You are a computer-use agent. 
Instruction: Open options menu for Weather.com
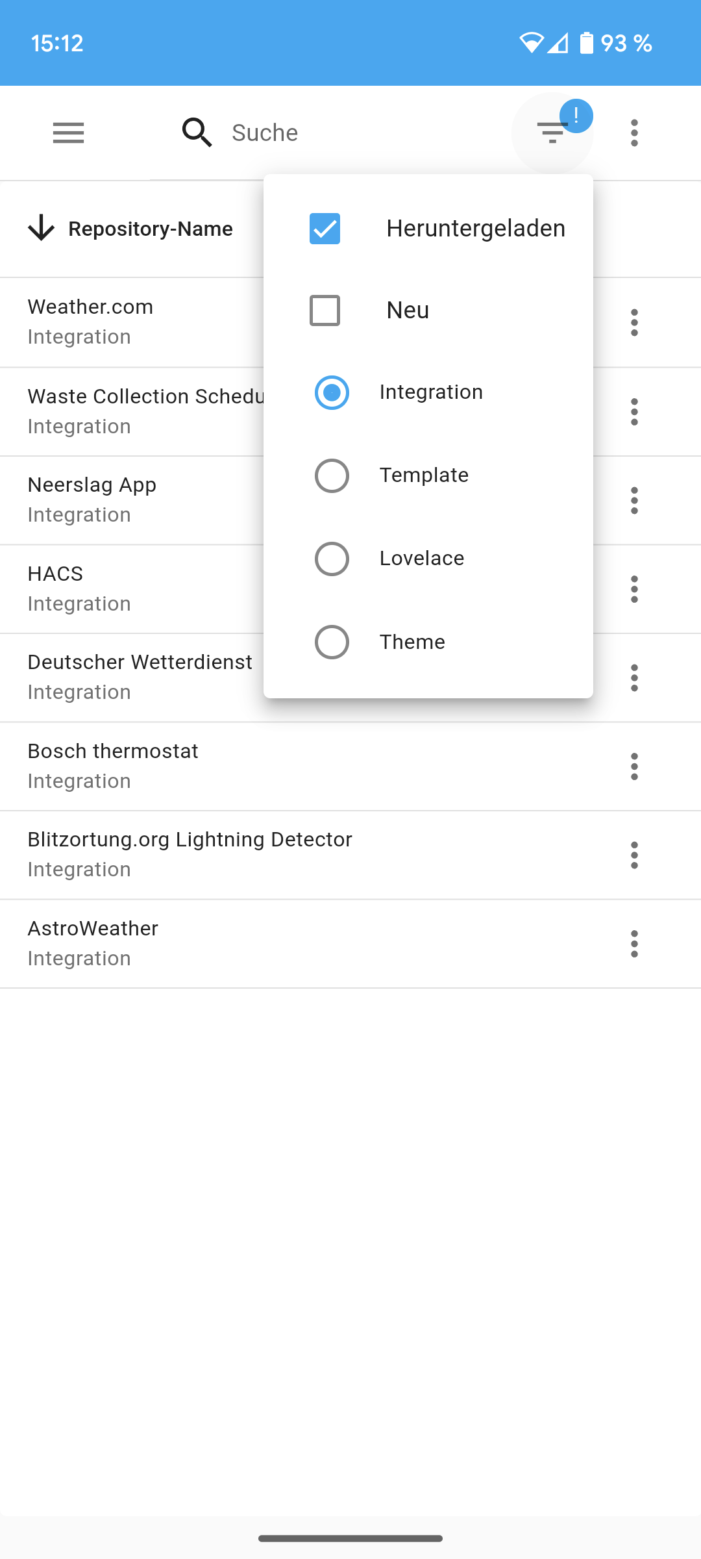(x=634, y=322)
